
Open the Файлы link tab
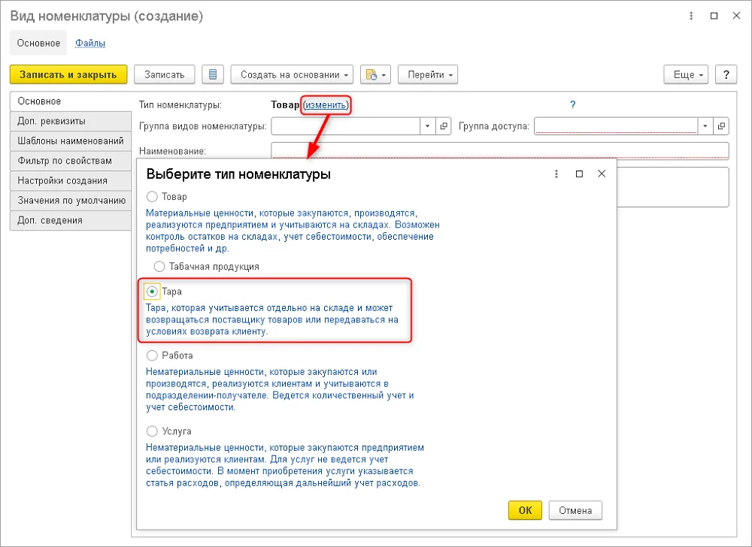pos(90,43)
